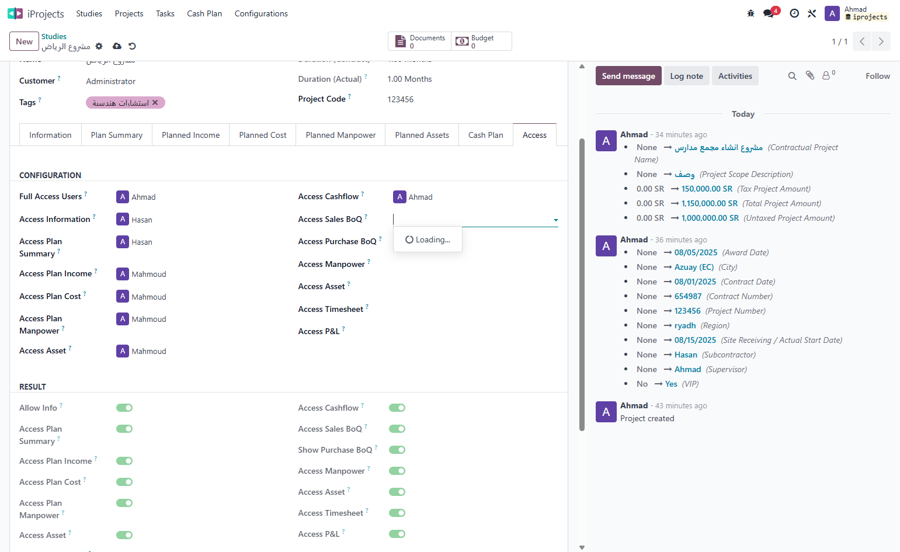Open the debug bug icon
900x552 pixels.
click(x=751, y=13)
